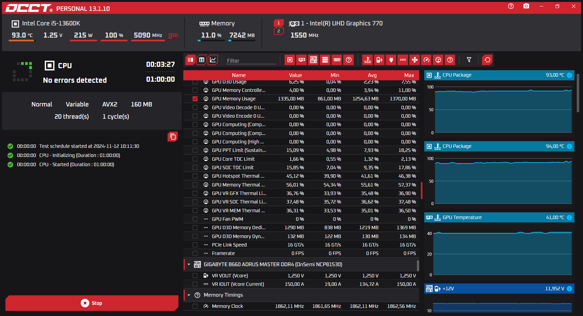Switch to graph-only monitoring view
Image resolution: width=583 pixels, height=316 pixels.
(213, 60)
